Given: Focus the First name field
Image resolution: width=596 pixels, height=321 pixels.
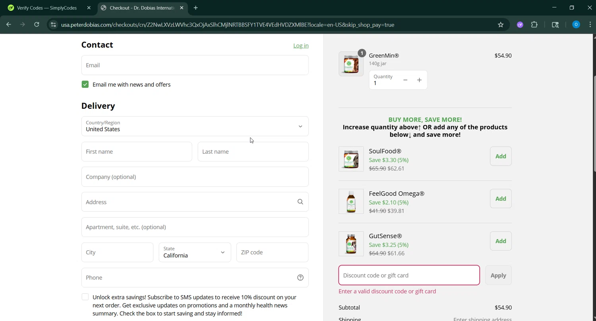Looking at the screenshot, I should pyautogui.click(x=137, y=152).
